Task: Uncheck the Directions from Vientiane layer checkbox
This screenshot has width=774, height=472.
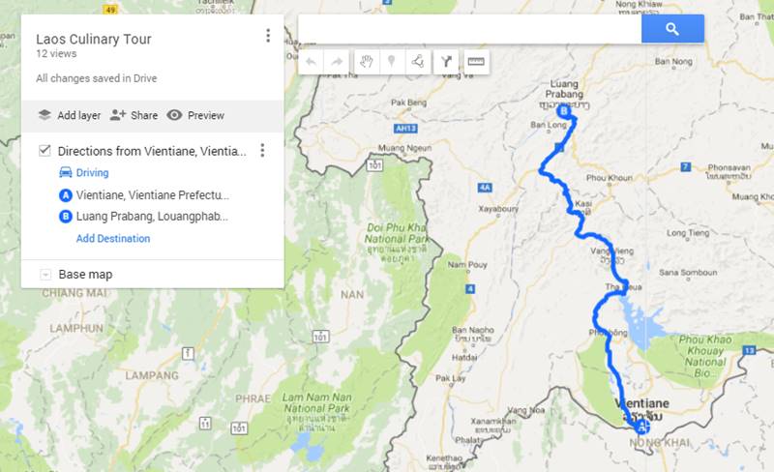Action: click(x=45, y=151)
